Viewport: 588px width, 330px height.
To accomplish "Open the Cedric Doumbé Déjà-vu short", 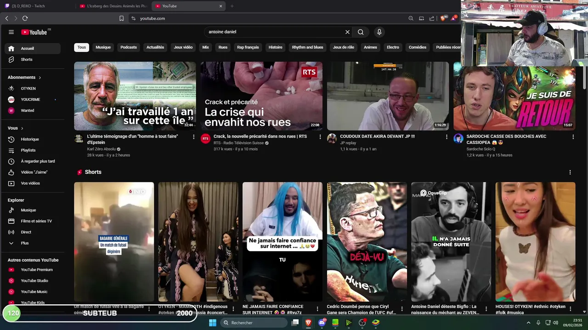I will (x=367, y=242).
